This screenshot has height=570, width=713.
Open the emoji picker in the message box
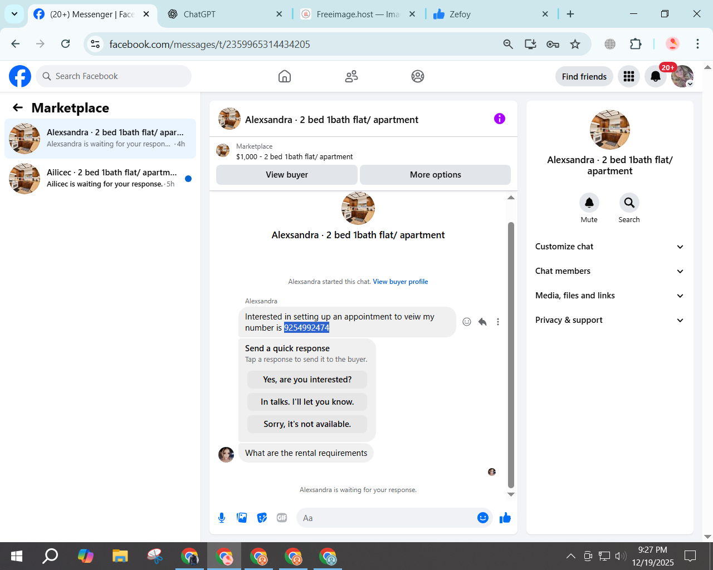(483, 518)
